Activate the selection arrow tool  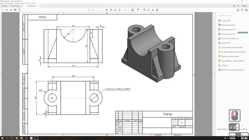point(107,10)
